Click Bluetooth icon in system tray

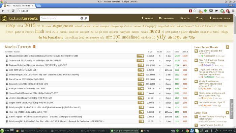click(x=211, y=131)
